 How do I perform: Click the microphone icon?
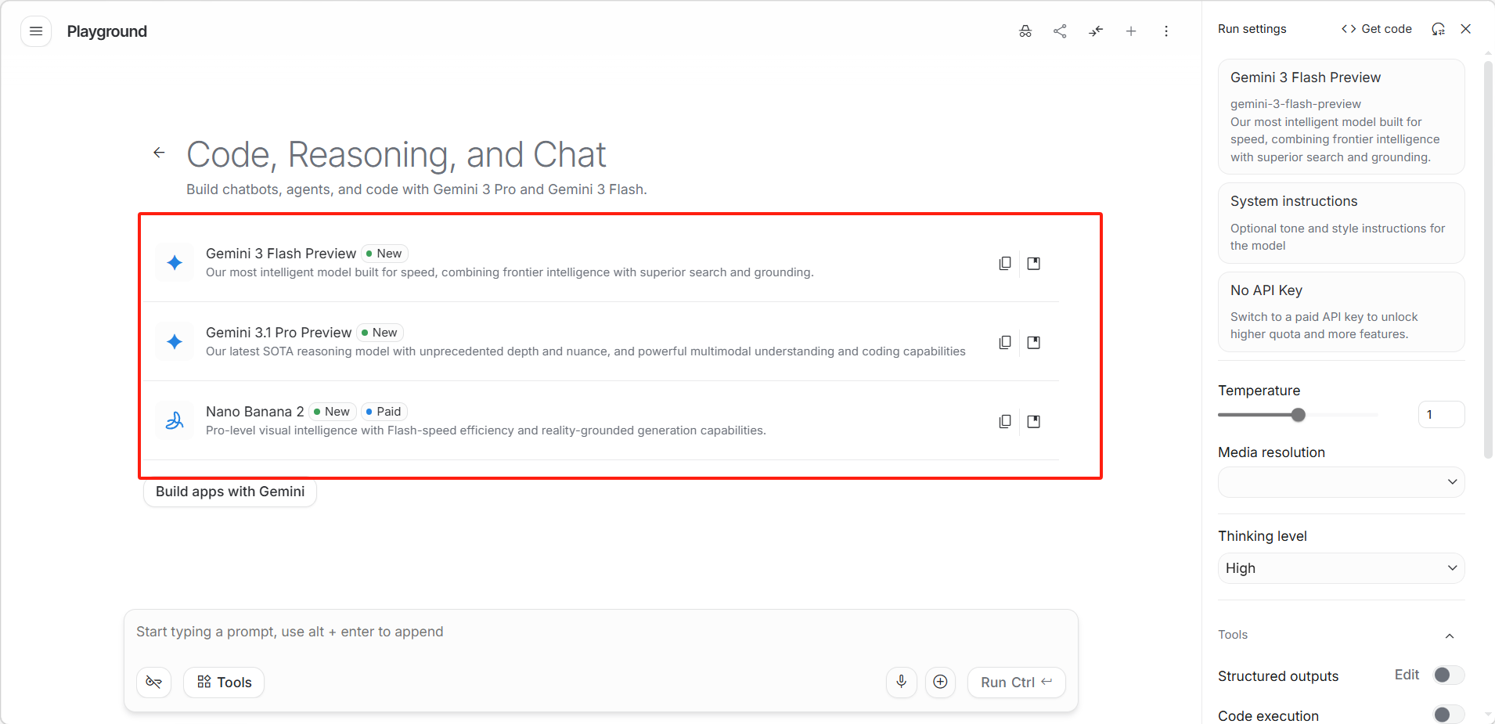coord(902,683)
